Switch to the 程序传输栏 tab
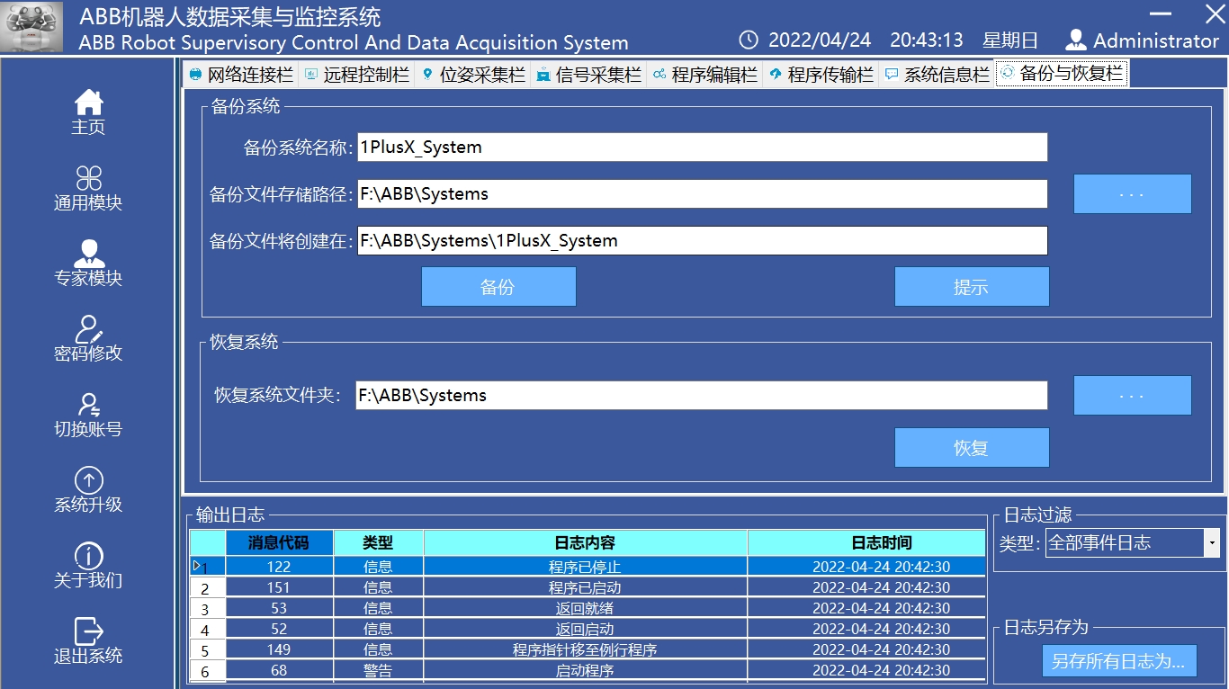The height and width of the screenshot is (689, 1229). (x=821, y=75)
